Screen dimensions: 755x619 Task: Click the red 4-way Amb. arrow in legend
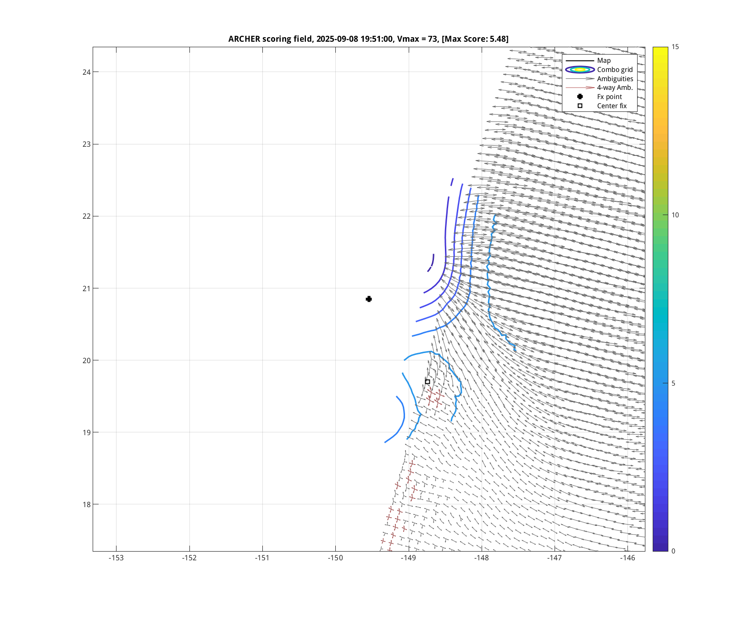tap(580, 88)
